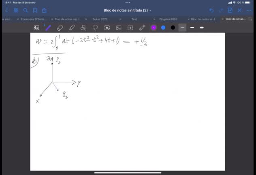Image resolution: width=256 pixels, height=175 pixels.
Task: Select the active rightmost 'Bloc de notas...' tab
Action: coord(236,19)
